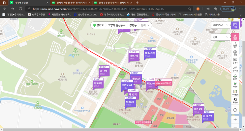Viewport: 245px width, 131px height.
Task: Expand the bookmarks bar overflow chevron
Action: point(240,15)
